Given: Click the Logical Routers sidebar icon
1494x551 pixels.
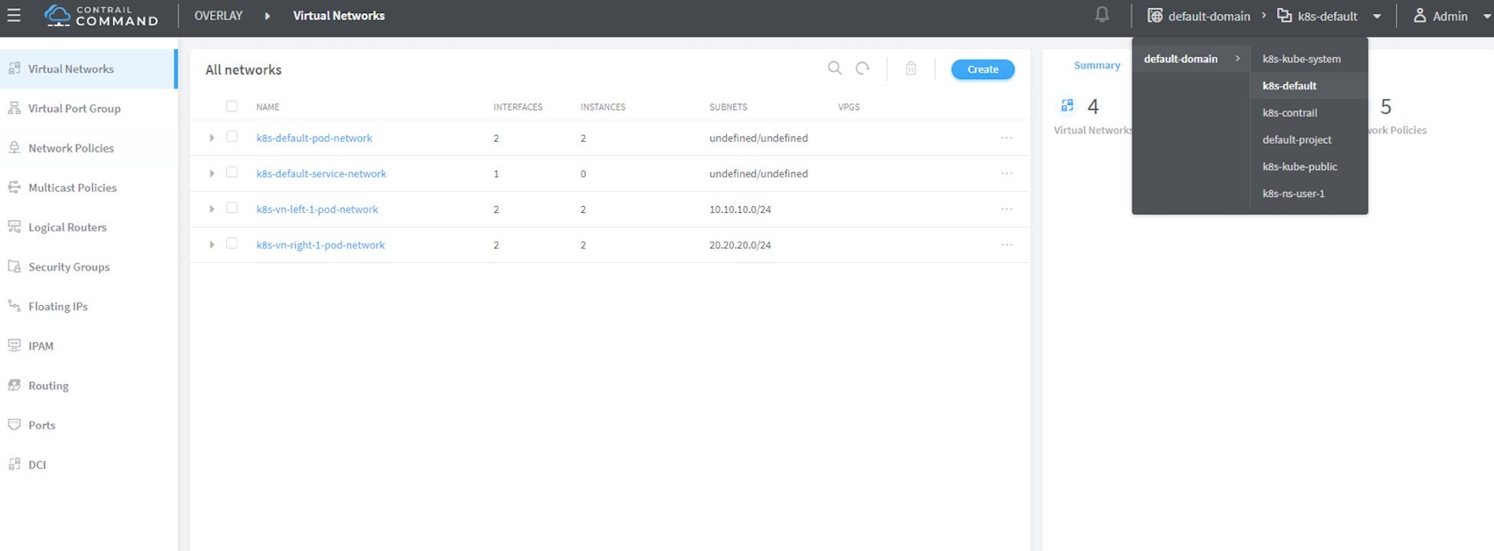Looking at the screenshot, I should click(14, 227).
